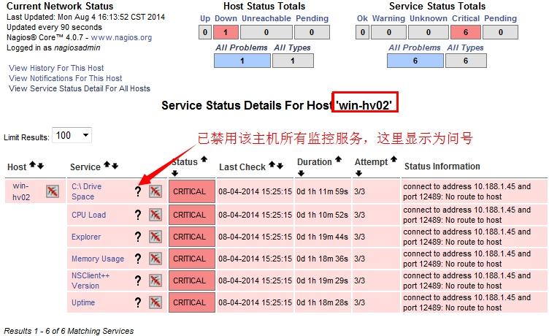This screenshot has width=549, height=336.
Task: Click host All Types link
Action: 292,47
